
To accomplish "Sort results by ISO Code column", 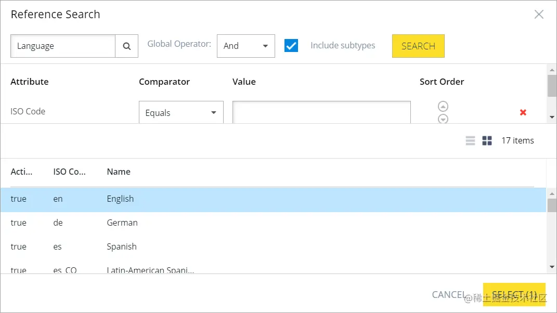I will tap(69, 172).
